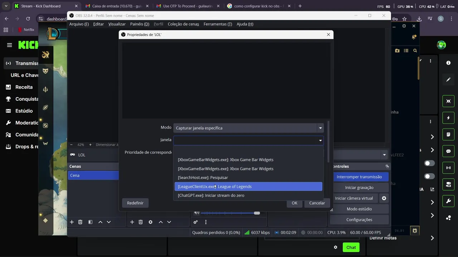The image size is (458, 257).
Task: Delete the selected scene with its trash icon
Action: tap(80, 222)
